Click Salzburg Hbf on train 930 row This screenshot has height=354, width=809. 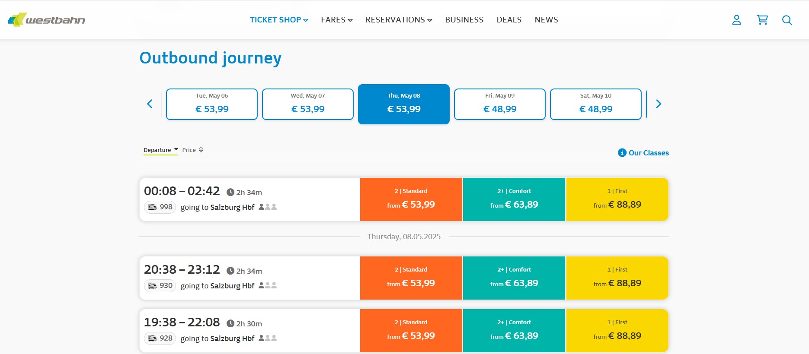tap(232, 286)
